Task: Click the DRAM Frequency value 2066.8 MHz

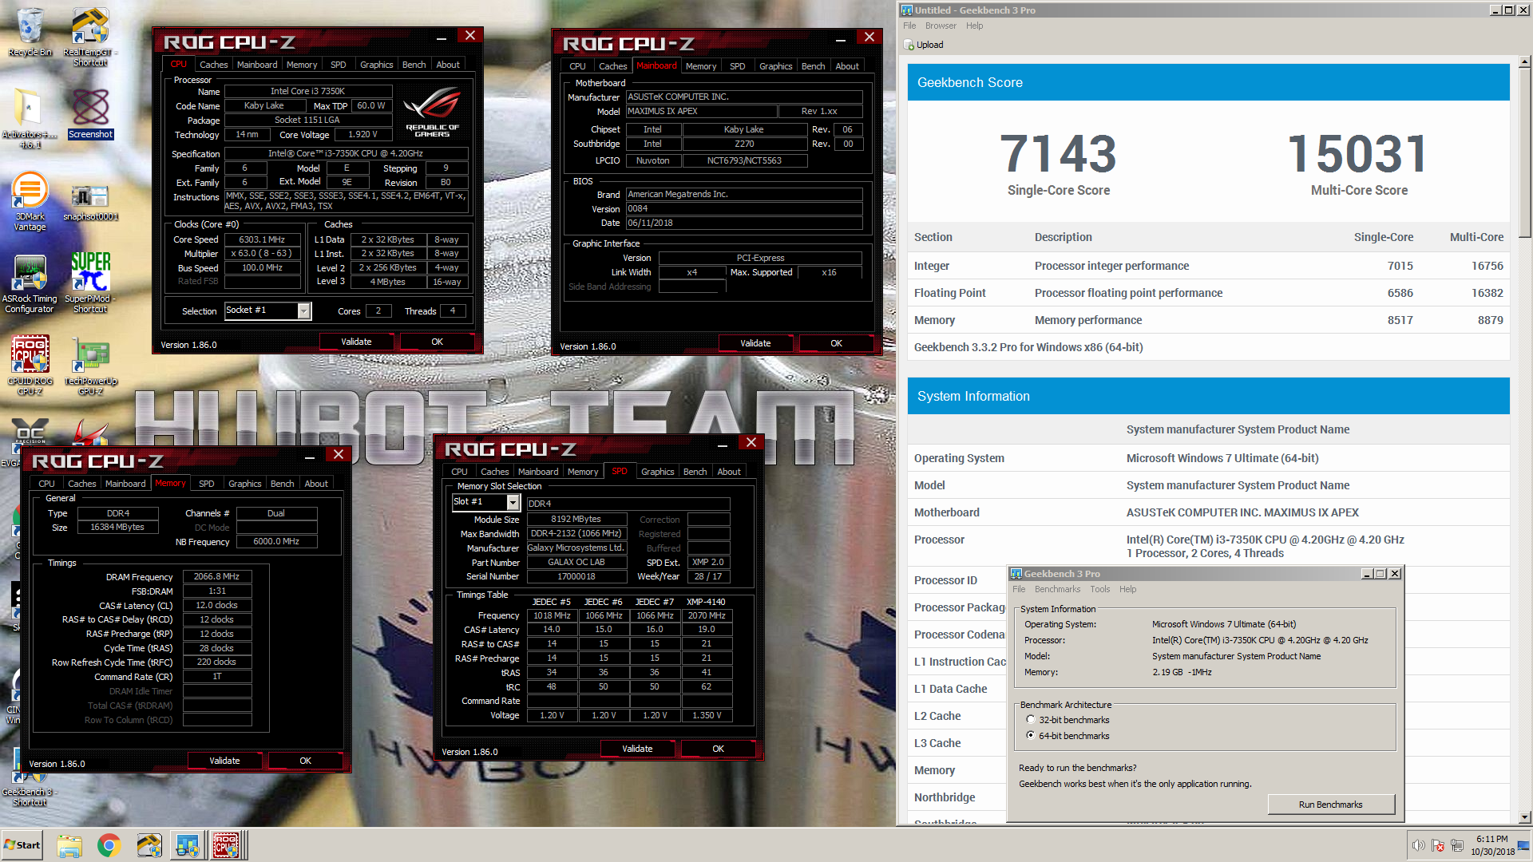Action: click(x=217, y=576)
